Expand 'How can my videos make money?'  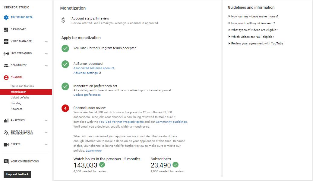click(253, 17)
